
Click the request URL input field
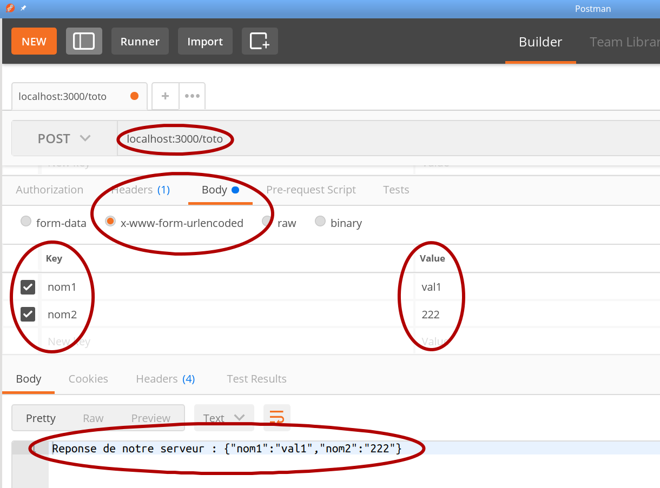pos(379,139)
